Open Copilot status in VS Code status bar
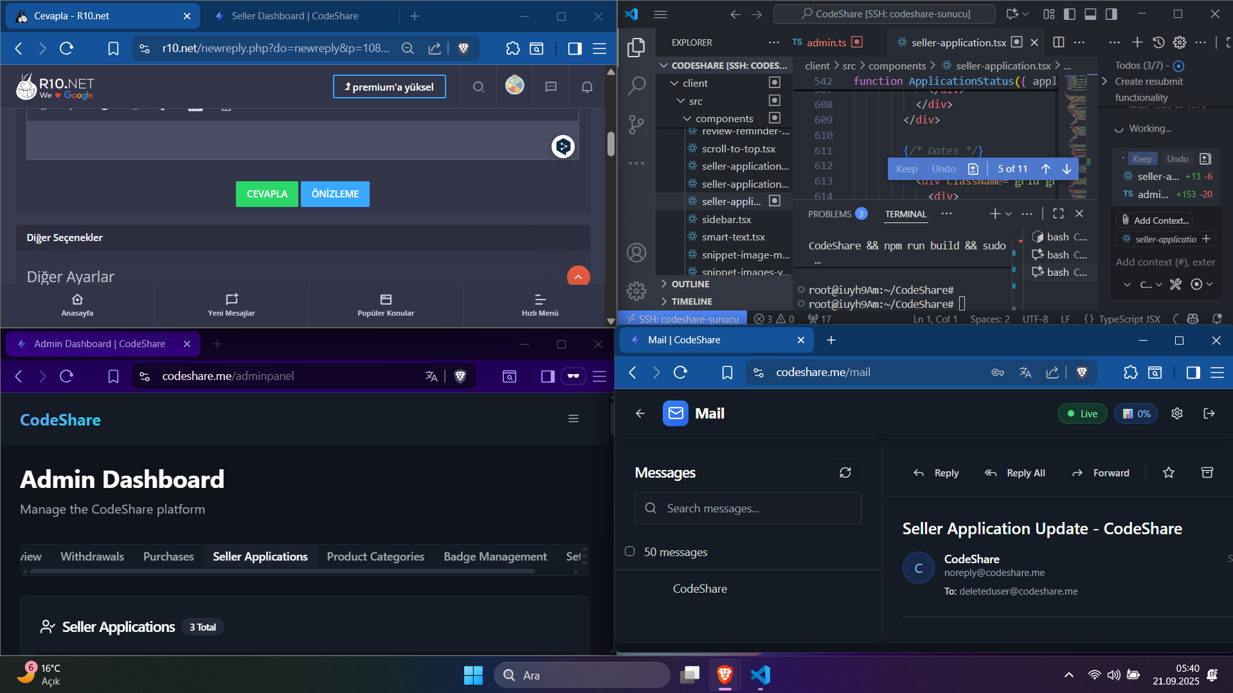1233x693 pixels. click(1193, 319)
